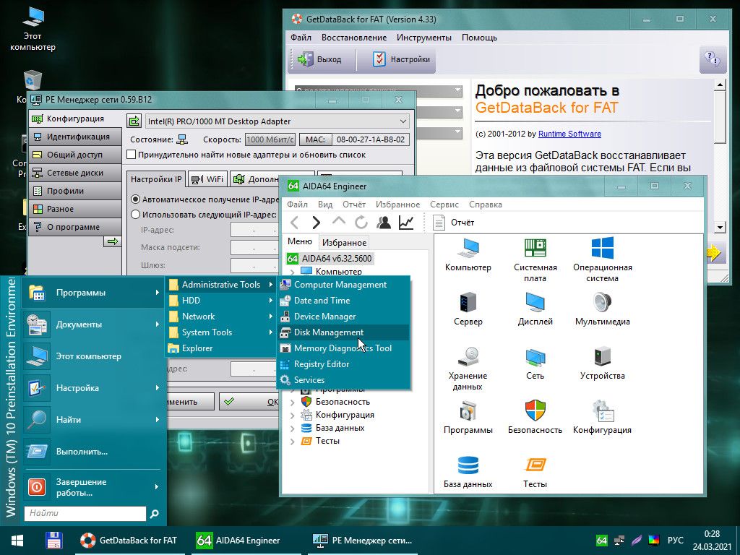Screen dimensions: 740x555
Task: Switch to the Избранное tab in AIDA64
Action: (x=344, y=243)
